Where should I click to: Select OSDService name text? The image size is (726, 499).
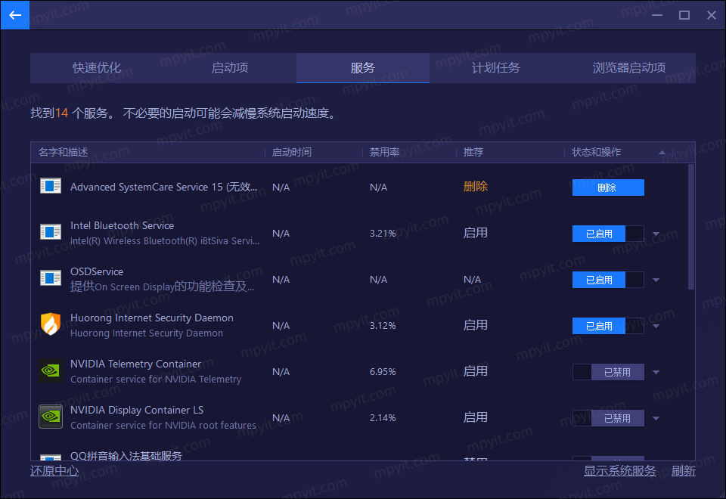pos(97,271)
